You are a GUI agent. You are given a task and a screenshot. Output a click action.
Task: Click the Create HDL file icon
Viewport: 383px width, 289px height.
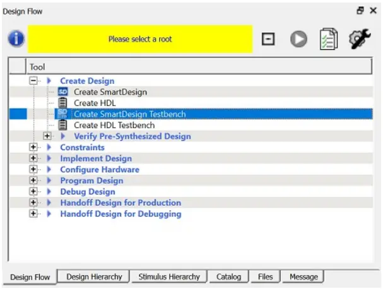point(62,103)
